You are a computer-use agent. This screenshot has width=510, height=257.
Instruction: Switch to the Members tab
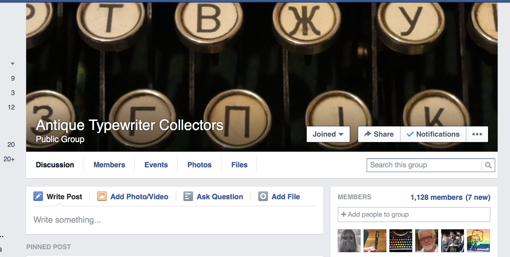pyautogui.click(x=109, y=165)
